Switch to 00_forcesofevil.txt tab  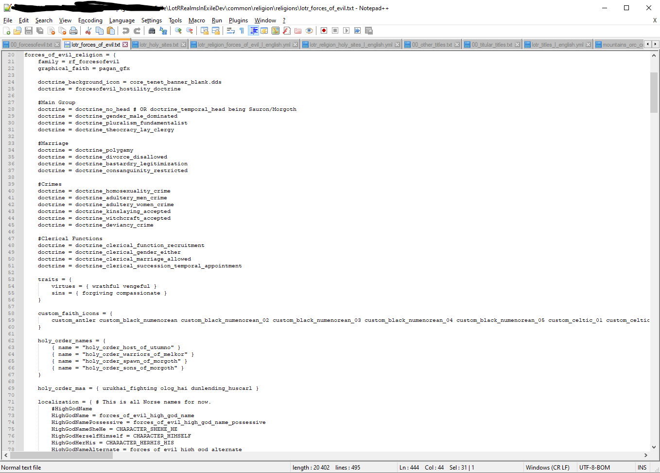click(x=31, y=44)
